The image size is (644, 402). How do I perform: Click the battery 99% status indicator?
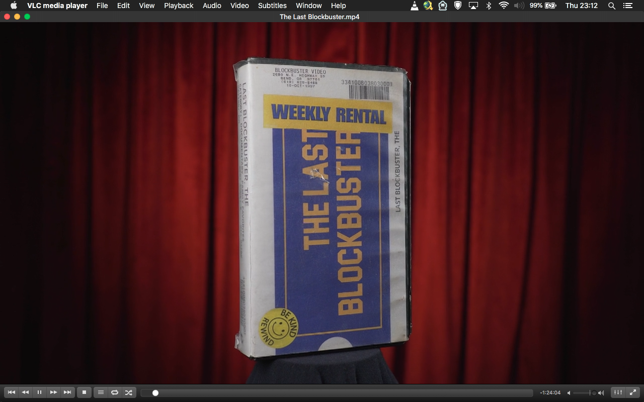[543, 6]
